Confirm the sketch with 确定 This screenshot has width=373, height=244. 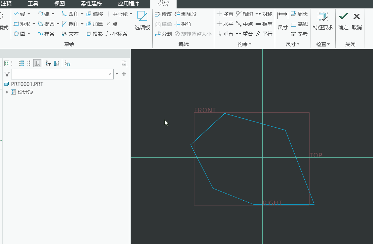click(x=343, y=21)
